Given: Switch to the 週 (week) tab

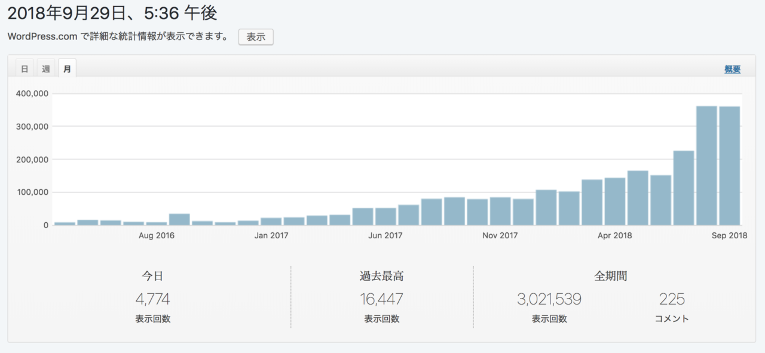Looking at the screenshot, I should (46, 69).
